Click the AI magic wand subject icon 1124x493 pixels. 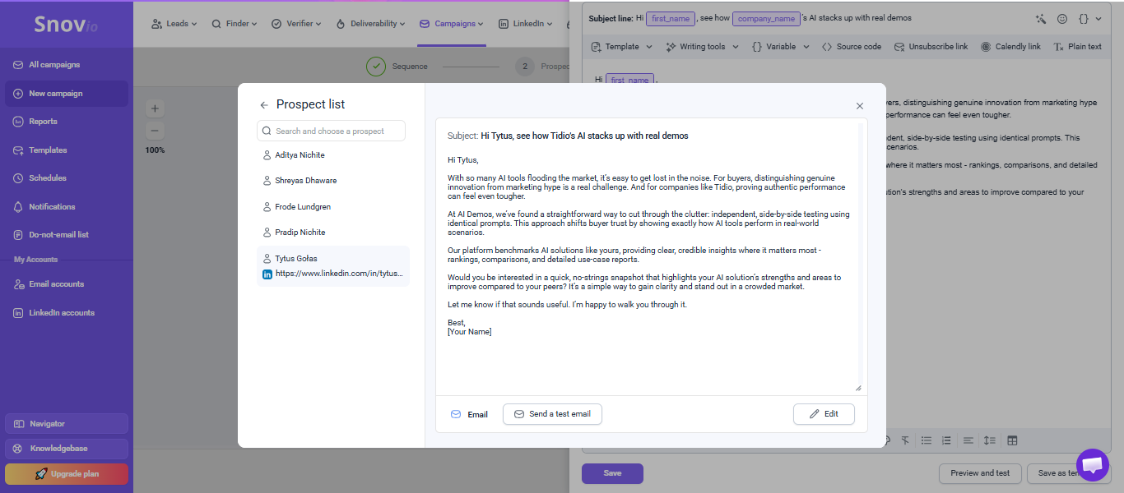1041,18
